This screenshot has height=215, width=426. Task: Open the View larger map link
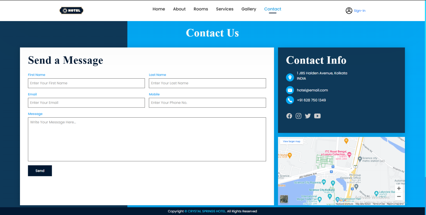pos(291,141)
